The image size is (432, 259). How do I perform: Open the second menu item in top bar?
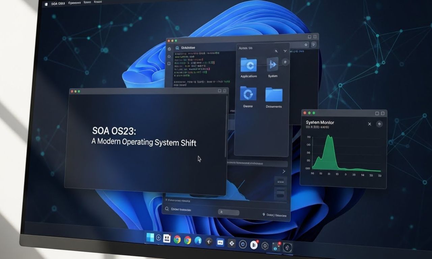(x=75, y=3)
